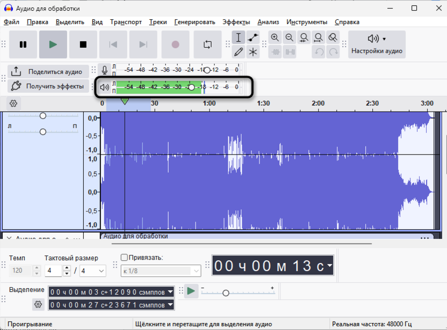Image resolution: width=447 pixels, height=330 pixels.
Task: Enable the Привязать snap checkbox
Action: click(x=124, y=258)
